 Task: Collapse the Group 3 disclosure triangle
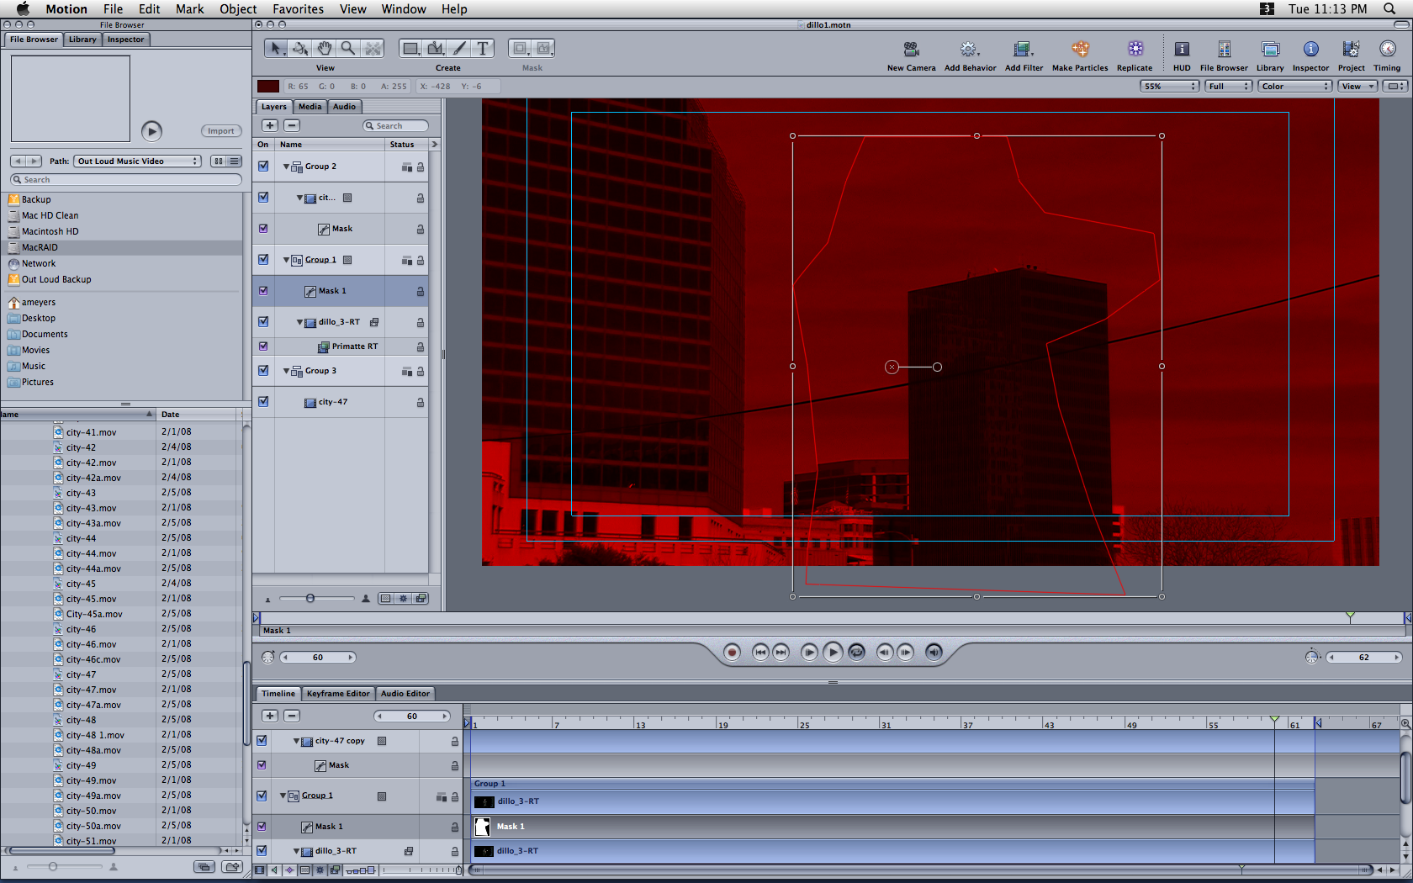pos(287,371)
